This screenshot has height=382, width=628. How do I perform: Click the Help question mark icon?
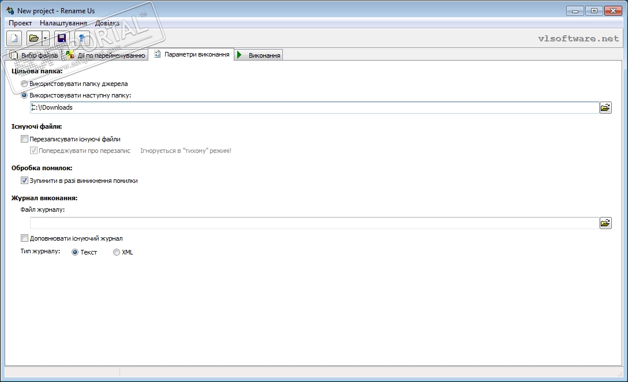pos(82,39)
